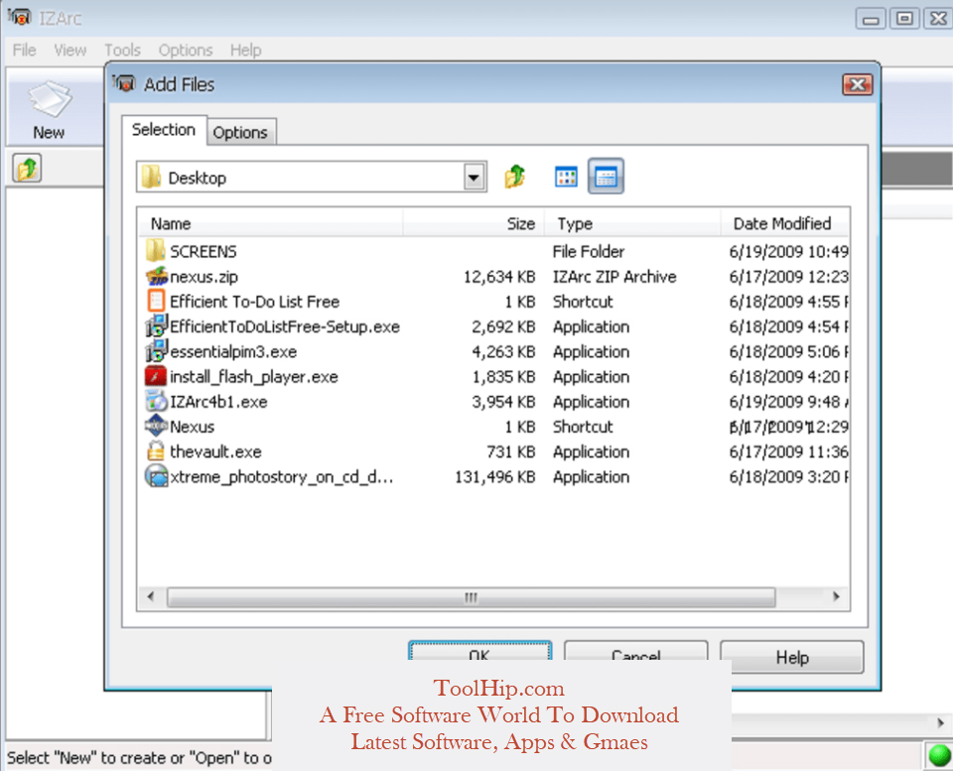Click the install_flash_player.exe Flash icon

point(156,377)
